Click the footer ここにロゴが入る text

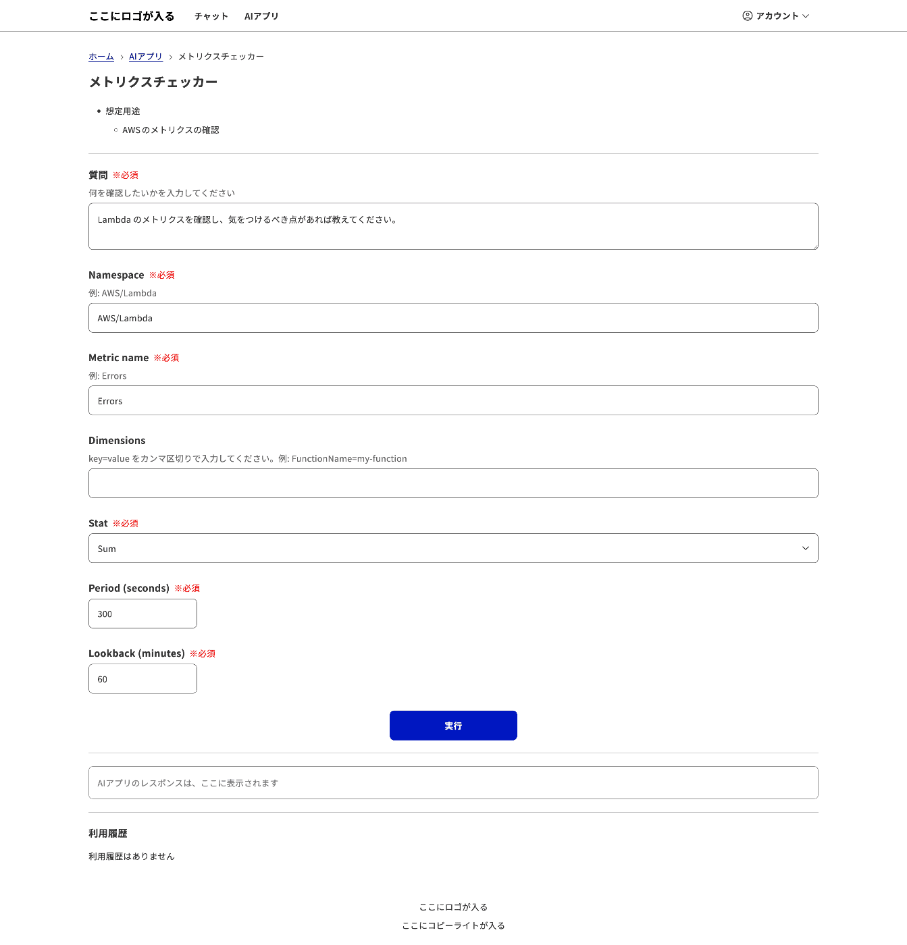453,907
